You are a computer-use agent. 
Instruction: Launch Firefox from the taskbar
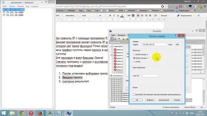tap(40, 113)
